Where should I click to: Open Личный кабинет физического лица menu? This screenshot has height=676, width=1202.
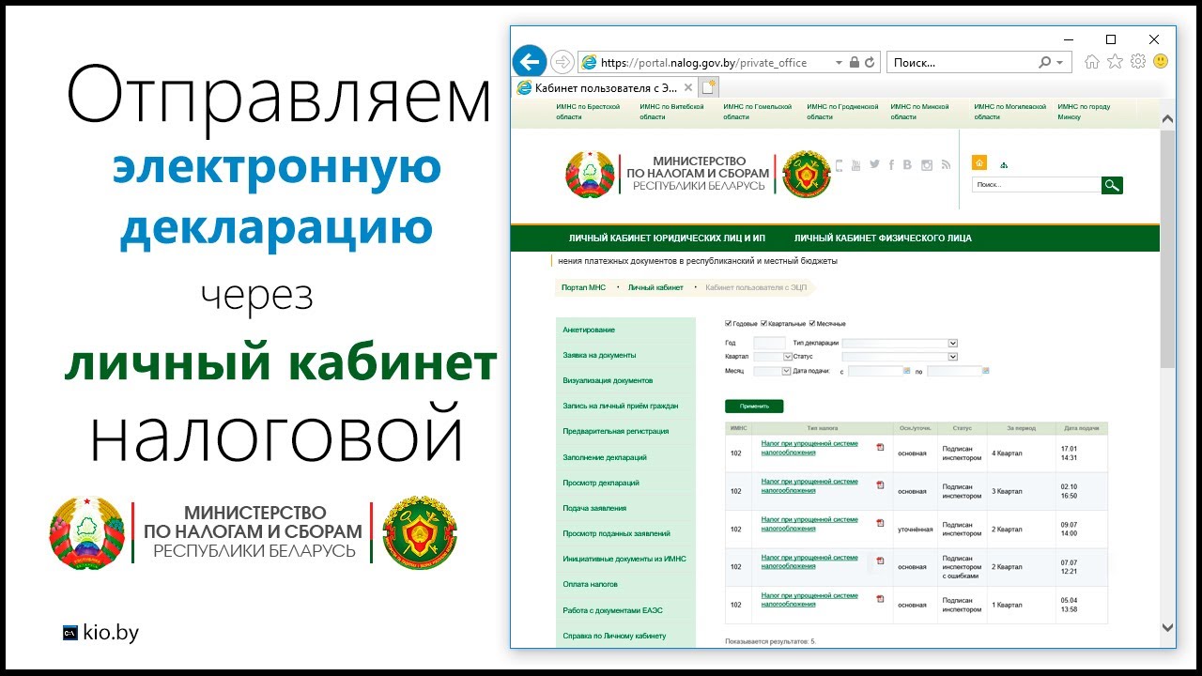883,238
